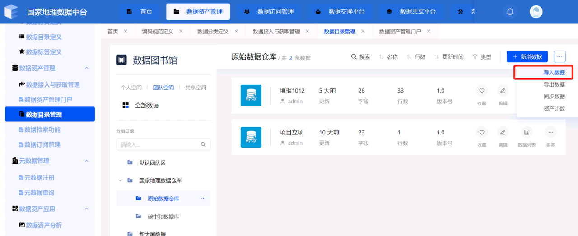Click the ellipsis next to 原始数据仓库 folder
Screen dimensions: 578x236
point(203,199)
